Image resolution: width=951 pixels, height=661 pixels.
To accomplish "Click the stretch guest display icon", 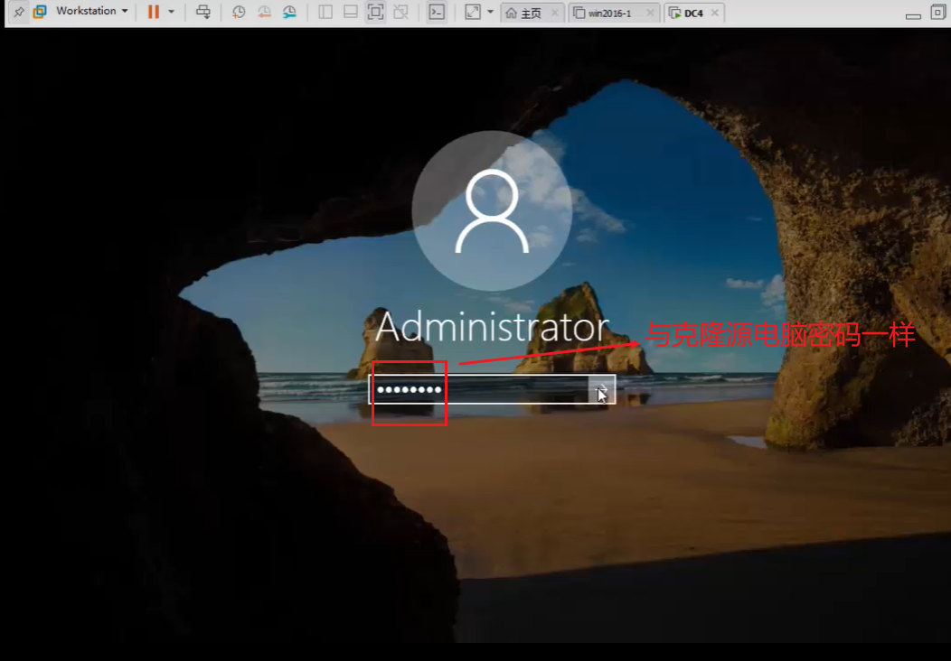I will tap(473, 12).
